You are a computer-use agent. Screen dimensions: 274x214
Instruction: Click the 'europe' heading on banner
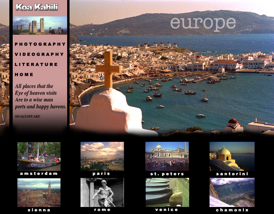pos(203,23)
